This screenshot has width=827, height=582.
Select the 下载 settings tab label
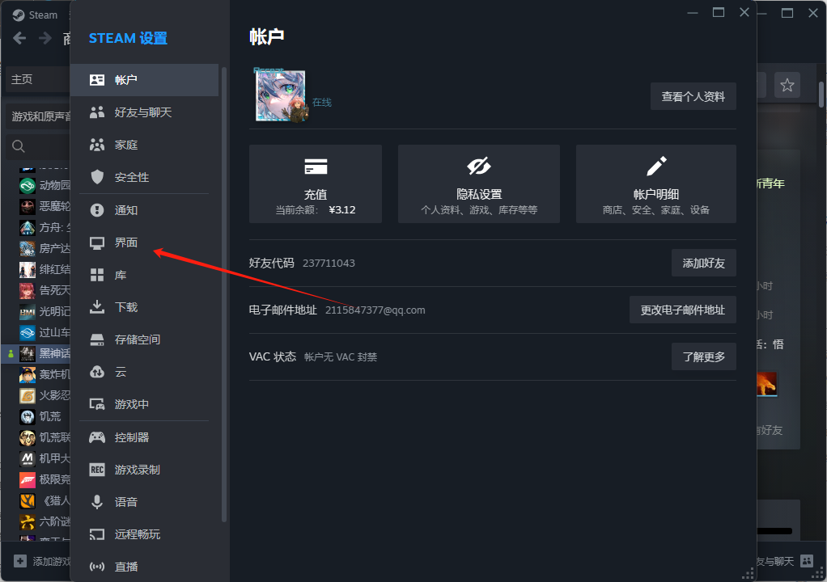click(126, 307)
